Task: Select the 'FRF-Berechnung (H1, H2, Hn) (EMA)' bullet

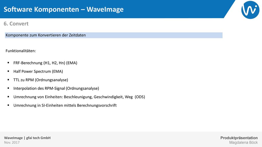Action: 45,63
